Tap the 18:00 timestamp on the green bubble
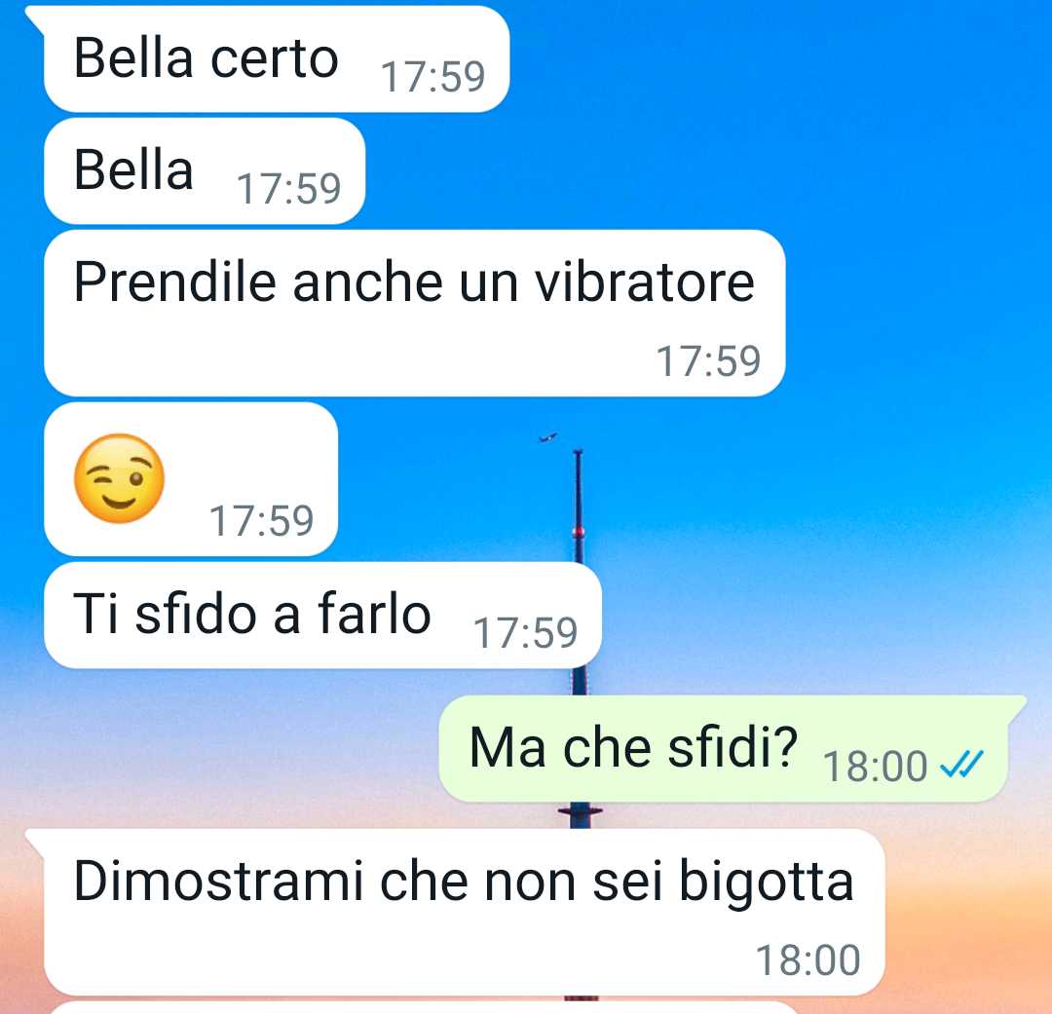 pos(875,767)
